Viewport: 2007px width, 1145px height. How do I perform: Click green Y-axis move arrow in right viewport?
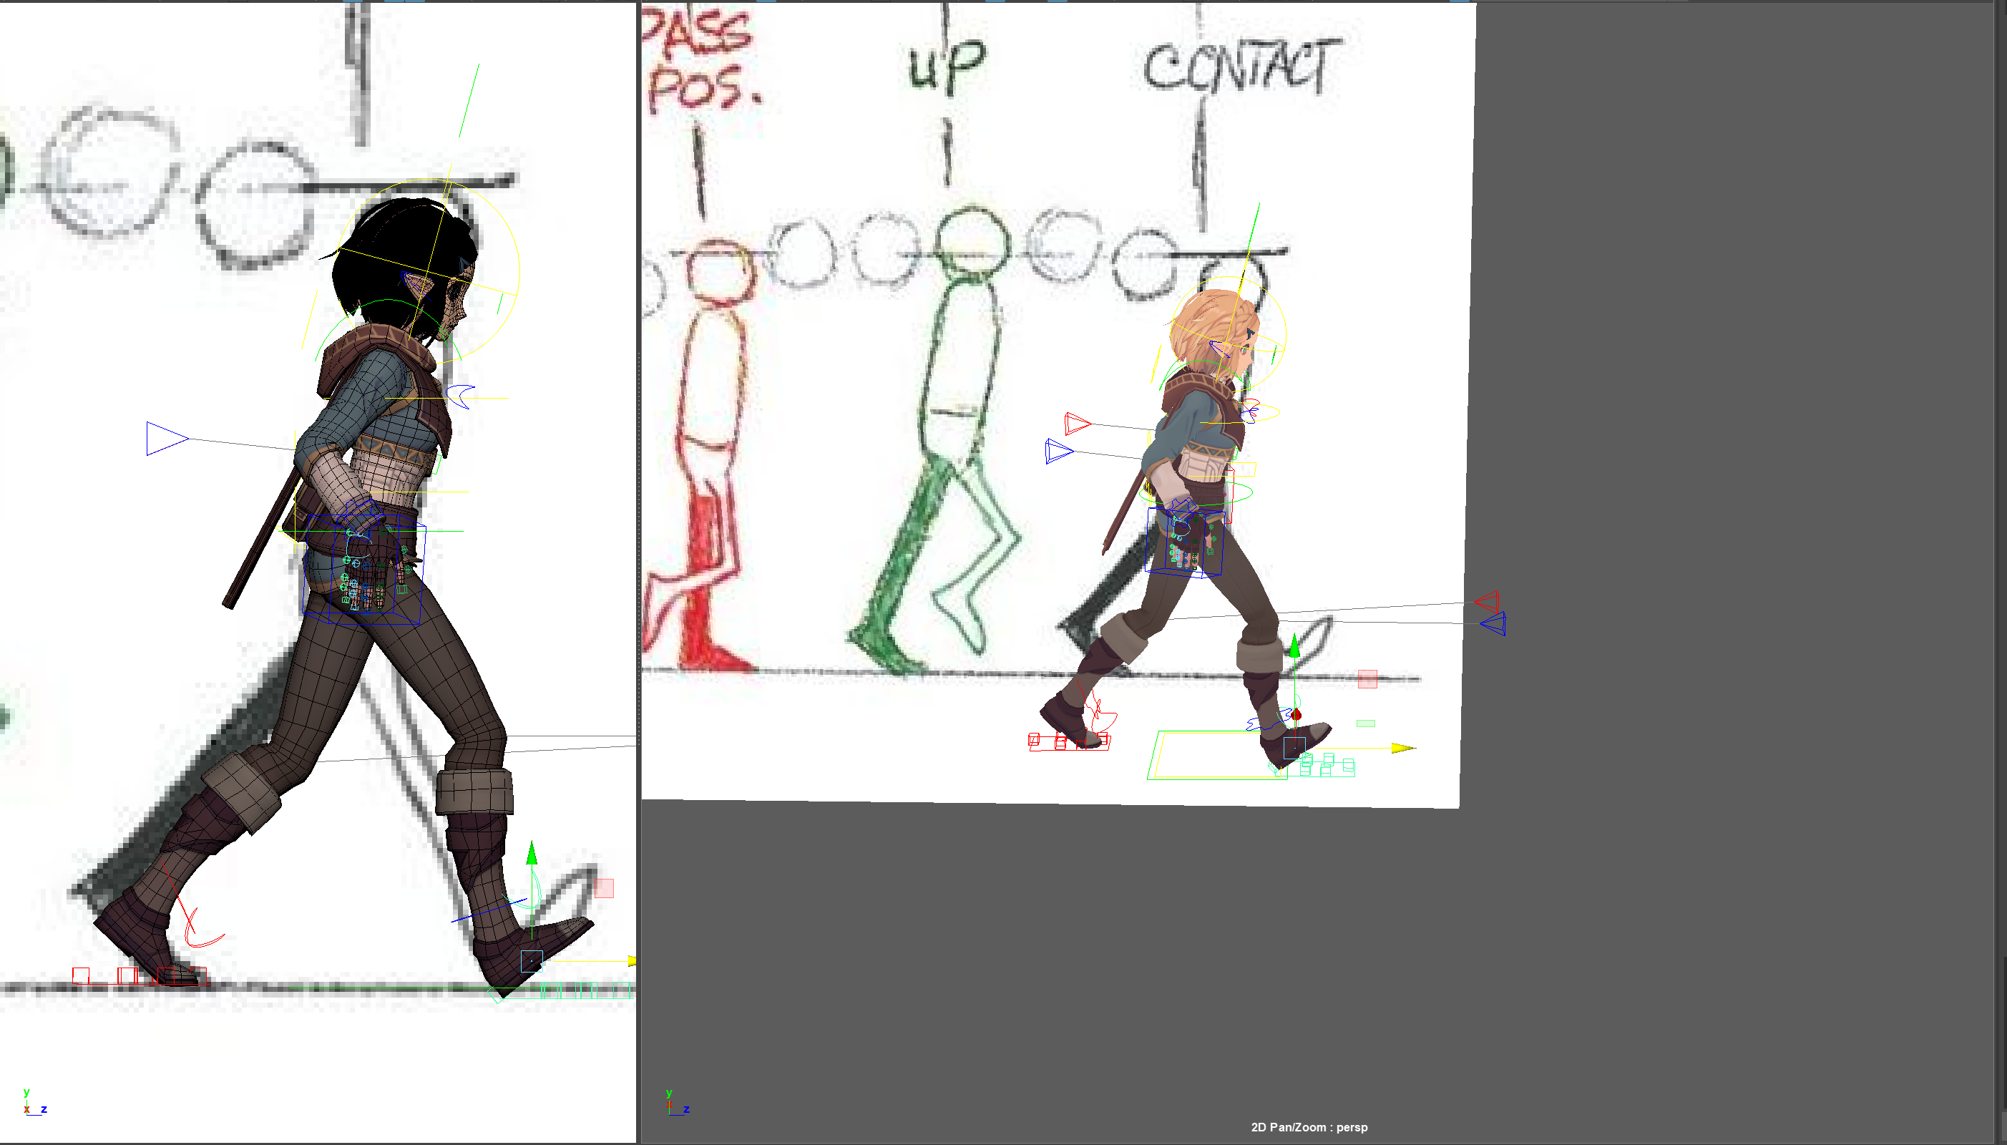click(x=1294, y=648)
